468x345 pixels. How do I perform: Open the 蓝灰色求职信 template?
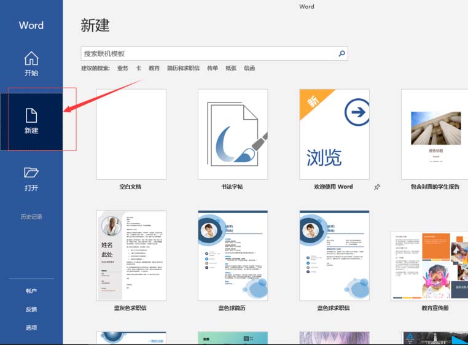pyautogui.click(x=131, y=255)
